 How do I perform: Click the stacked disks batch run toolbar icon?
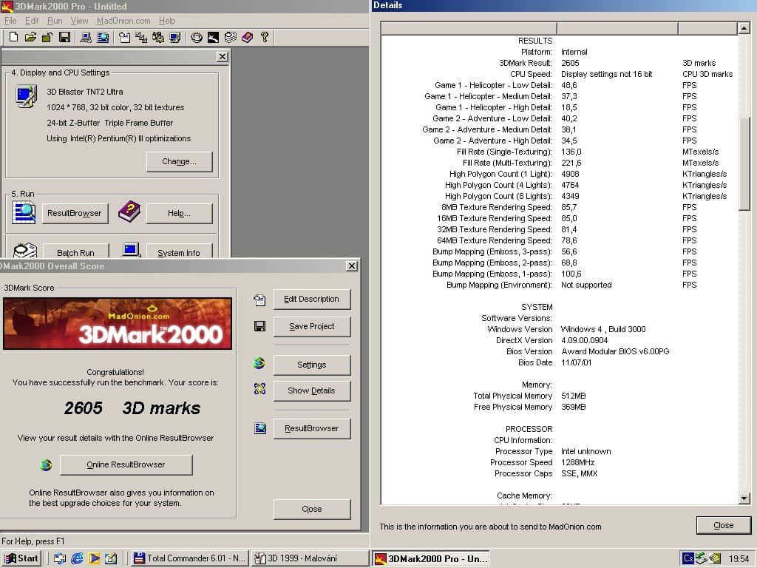pos(231,37)
